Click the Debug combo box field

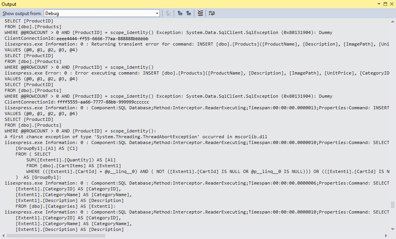pos(101,13)
